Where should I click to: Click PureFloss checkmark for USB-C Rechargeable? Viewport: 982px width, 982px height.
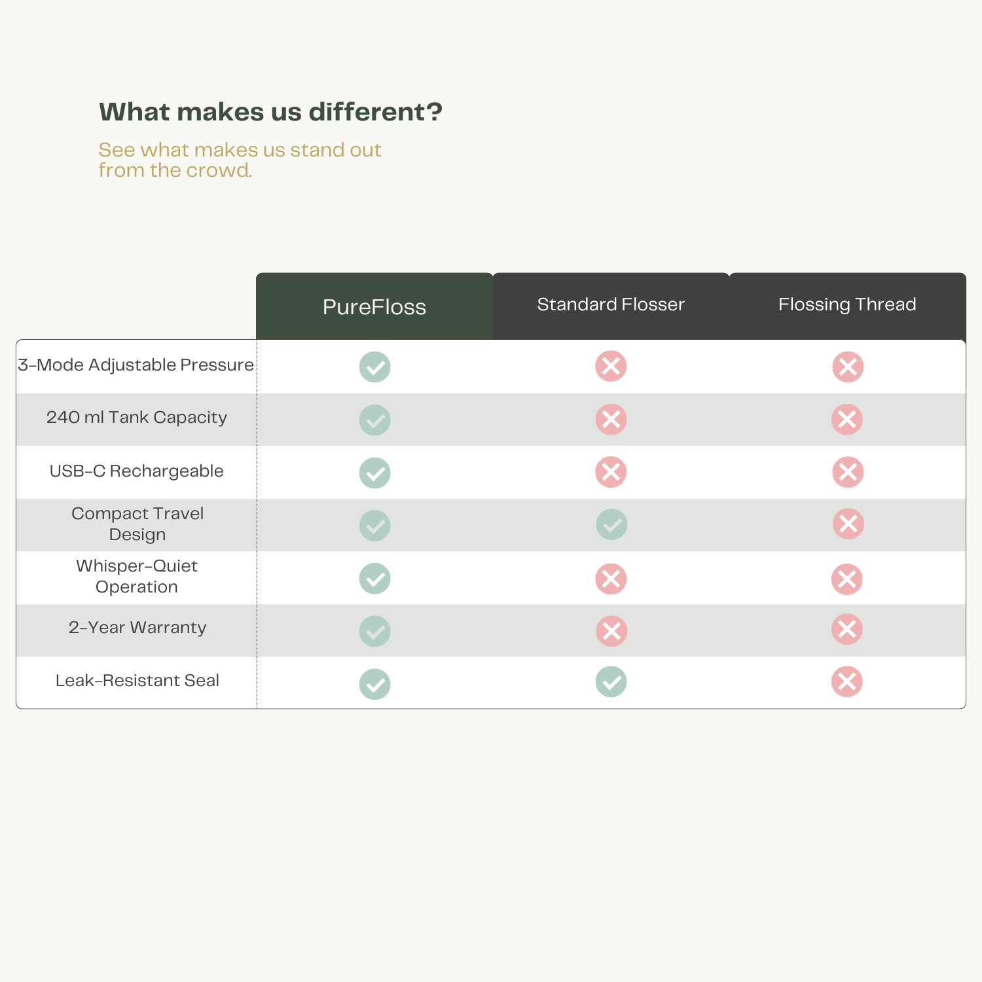(x=374, y=473)
